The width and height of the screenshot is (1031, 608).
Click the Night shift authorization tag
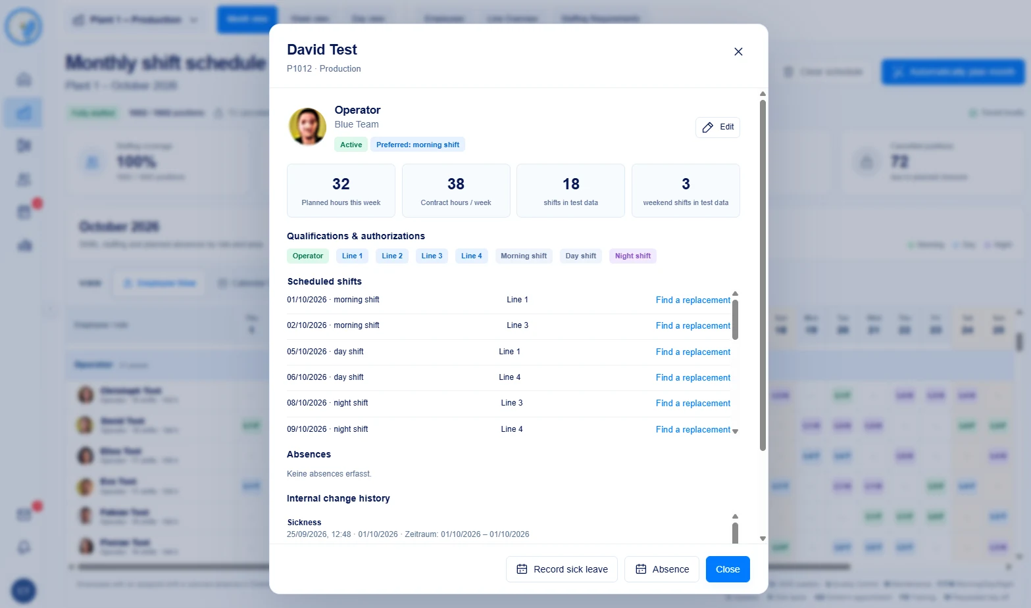point(633,256)
